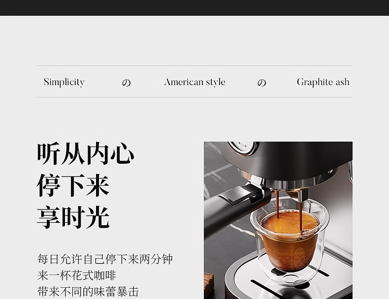Click the heading line "享时光"

click(73, 217)
